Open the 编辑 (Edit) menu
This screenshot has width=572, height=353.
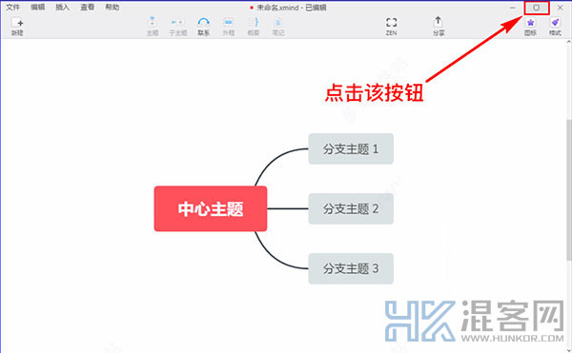(x=37, y=7)
